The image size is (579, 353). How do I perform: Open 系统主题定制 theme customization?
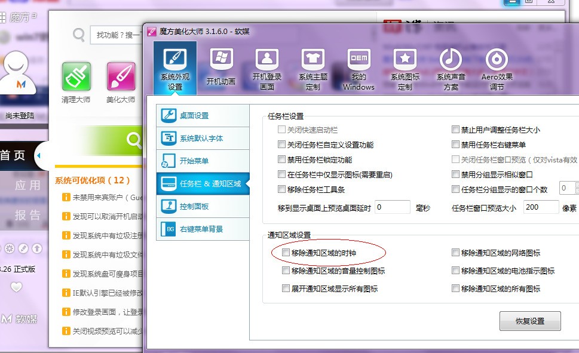pos(313,67)
